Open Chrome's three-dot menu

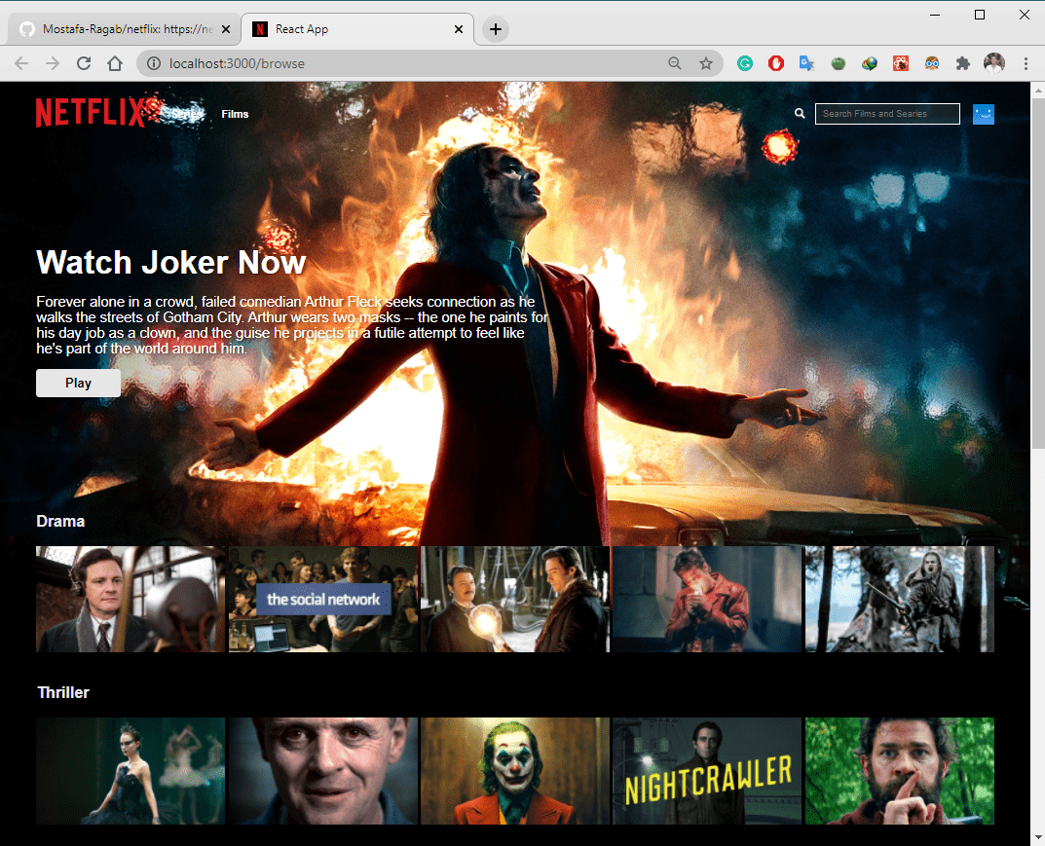tap(1026, 63)
